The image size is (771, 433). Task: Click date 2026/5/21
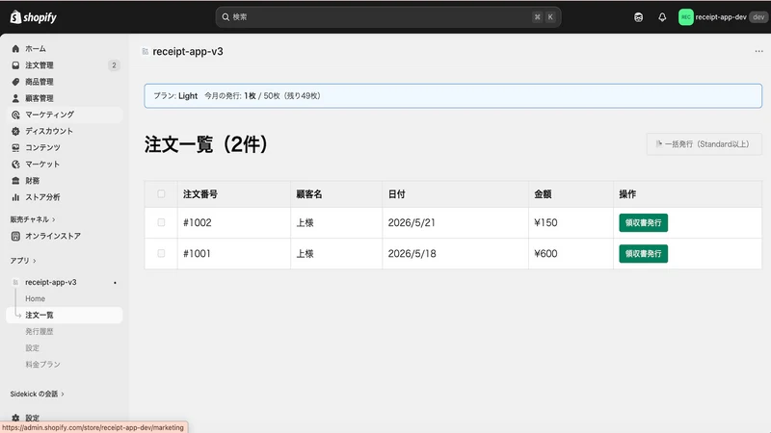coord(412,223)
